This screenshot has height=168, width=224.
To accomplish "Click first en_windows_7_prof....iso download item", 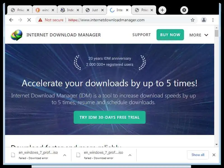I will click(38, 155).
